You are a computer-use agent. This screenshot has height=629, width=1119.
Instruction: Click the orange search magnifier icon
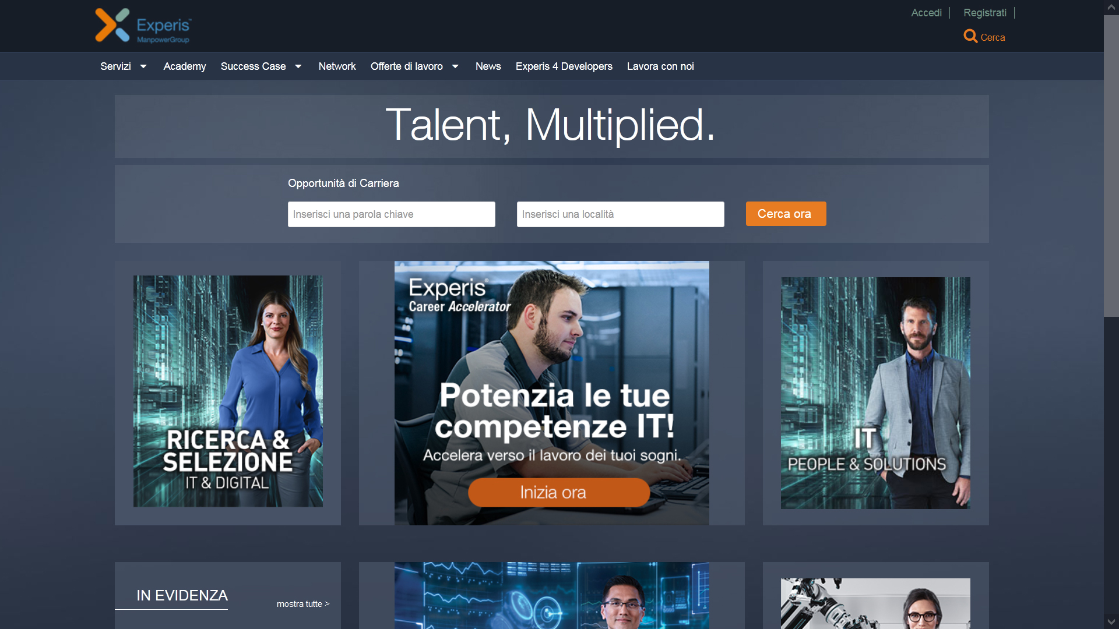tap(970, 36)
